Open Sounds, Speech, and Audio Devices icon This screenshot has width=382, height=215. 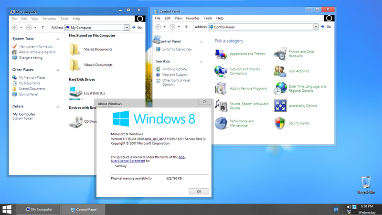pos(221,106)
